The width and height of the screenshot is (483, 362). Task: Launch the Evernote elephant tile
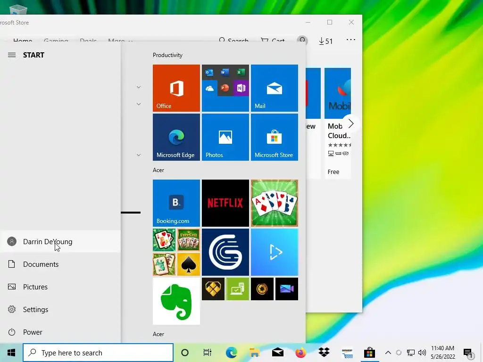(x=176, y=301)
